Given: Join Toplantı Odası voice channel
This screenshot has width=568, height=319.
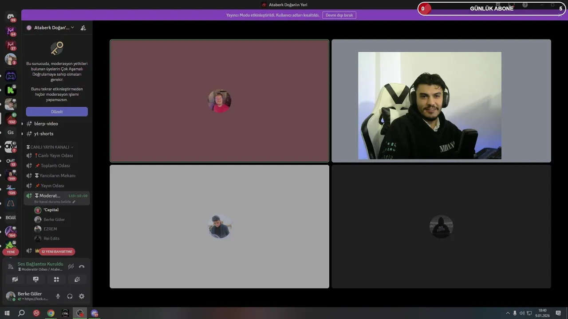Looking at the screenshot, I should [57, 166].
